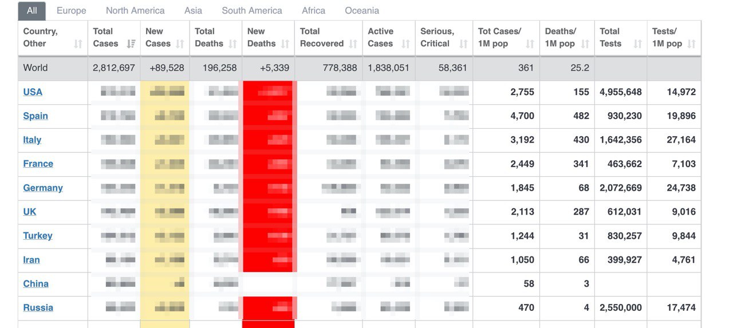Click China cases per million 58
Viewport: 733px width, 328px height.
click(529, 284)
